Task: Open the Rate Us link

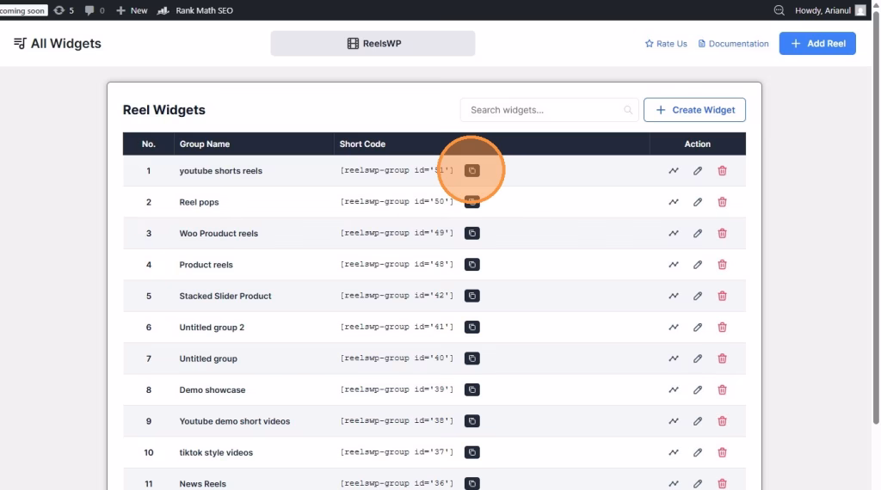Action: [x=666, y=44]
